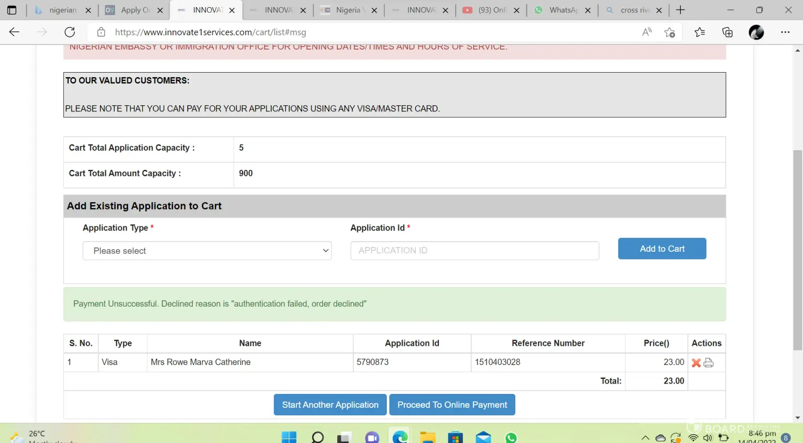This screenshot has height=443, width=803.
Task: Click Proceed To Online Payment
Action: click(452, 405)
